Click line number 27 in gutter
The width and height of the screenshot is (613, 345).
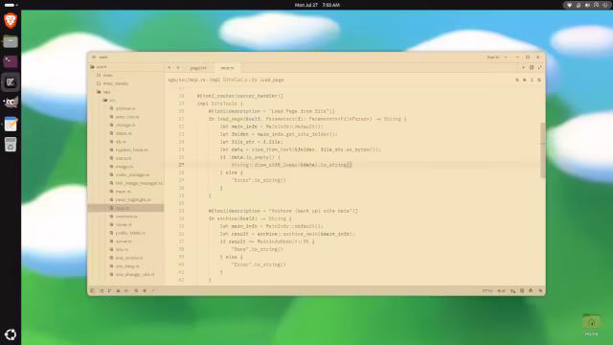[x=181, y=165]
